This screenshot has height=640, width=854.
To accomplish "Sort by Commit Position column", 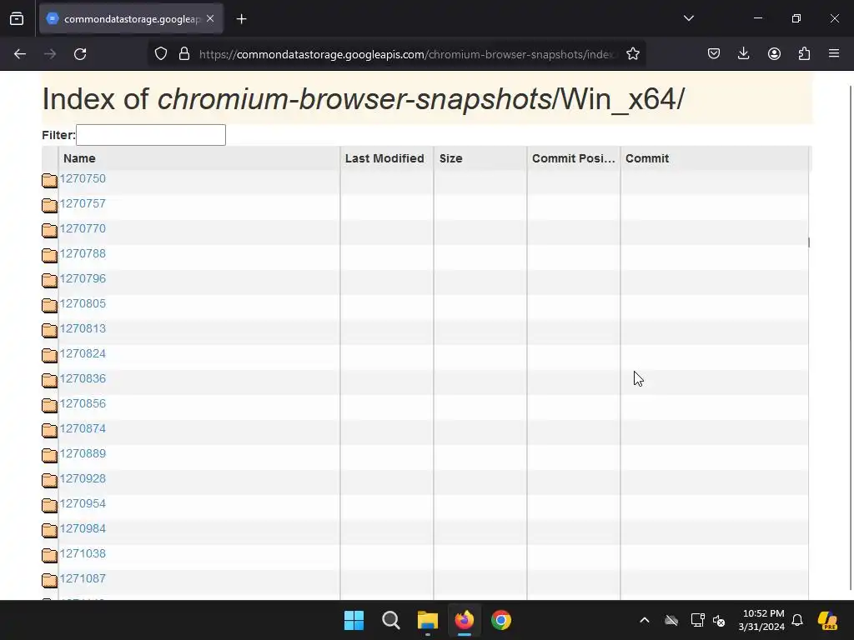I will point(574,158).
